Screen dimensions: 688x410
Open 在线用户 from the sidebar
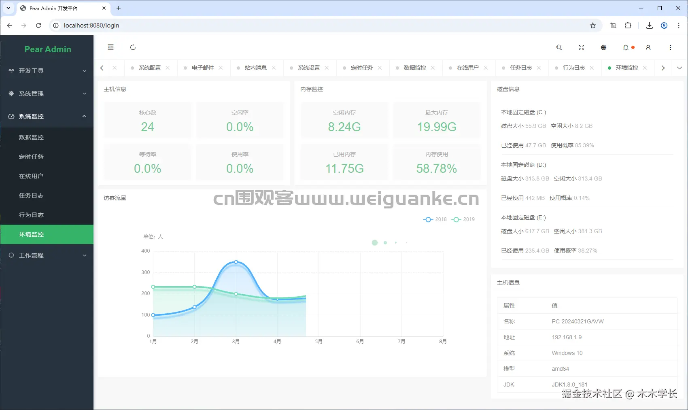tap(31, 176)
